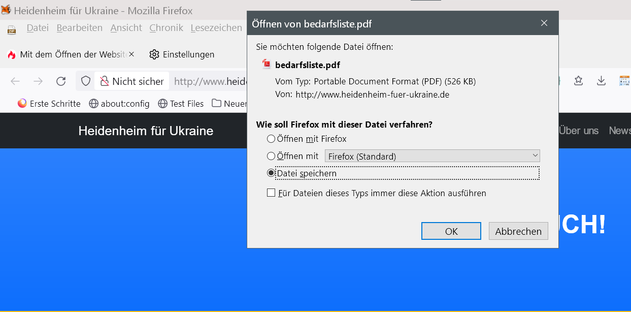Click the 'Nicht sicher' crossed padlock icon
Viewport: 631px width, 312px height.
tap(105, 81)
